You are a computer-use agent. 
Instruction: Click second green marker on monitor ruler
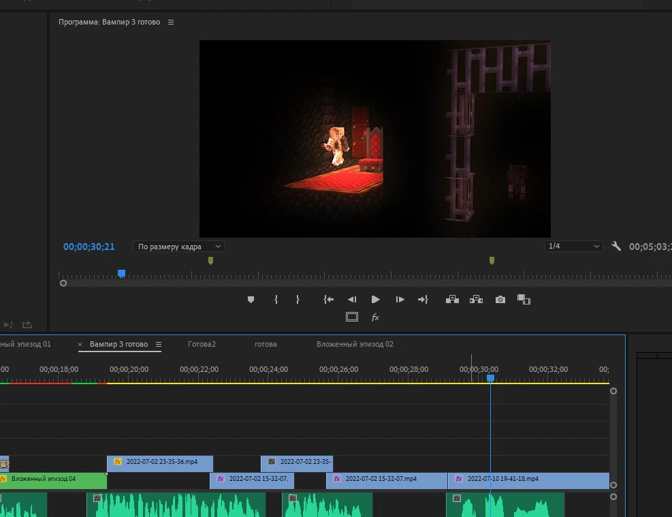(492, 261)
